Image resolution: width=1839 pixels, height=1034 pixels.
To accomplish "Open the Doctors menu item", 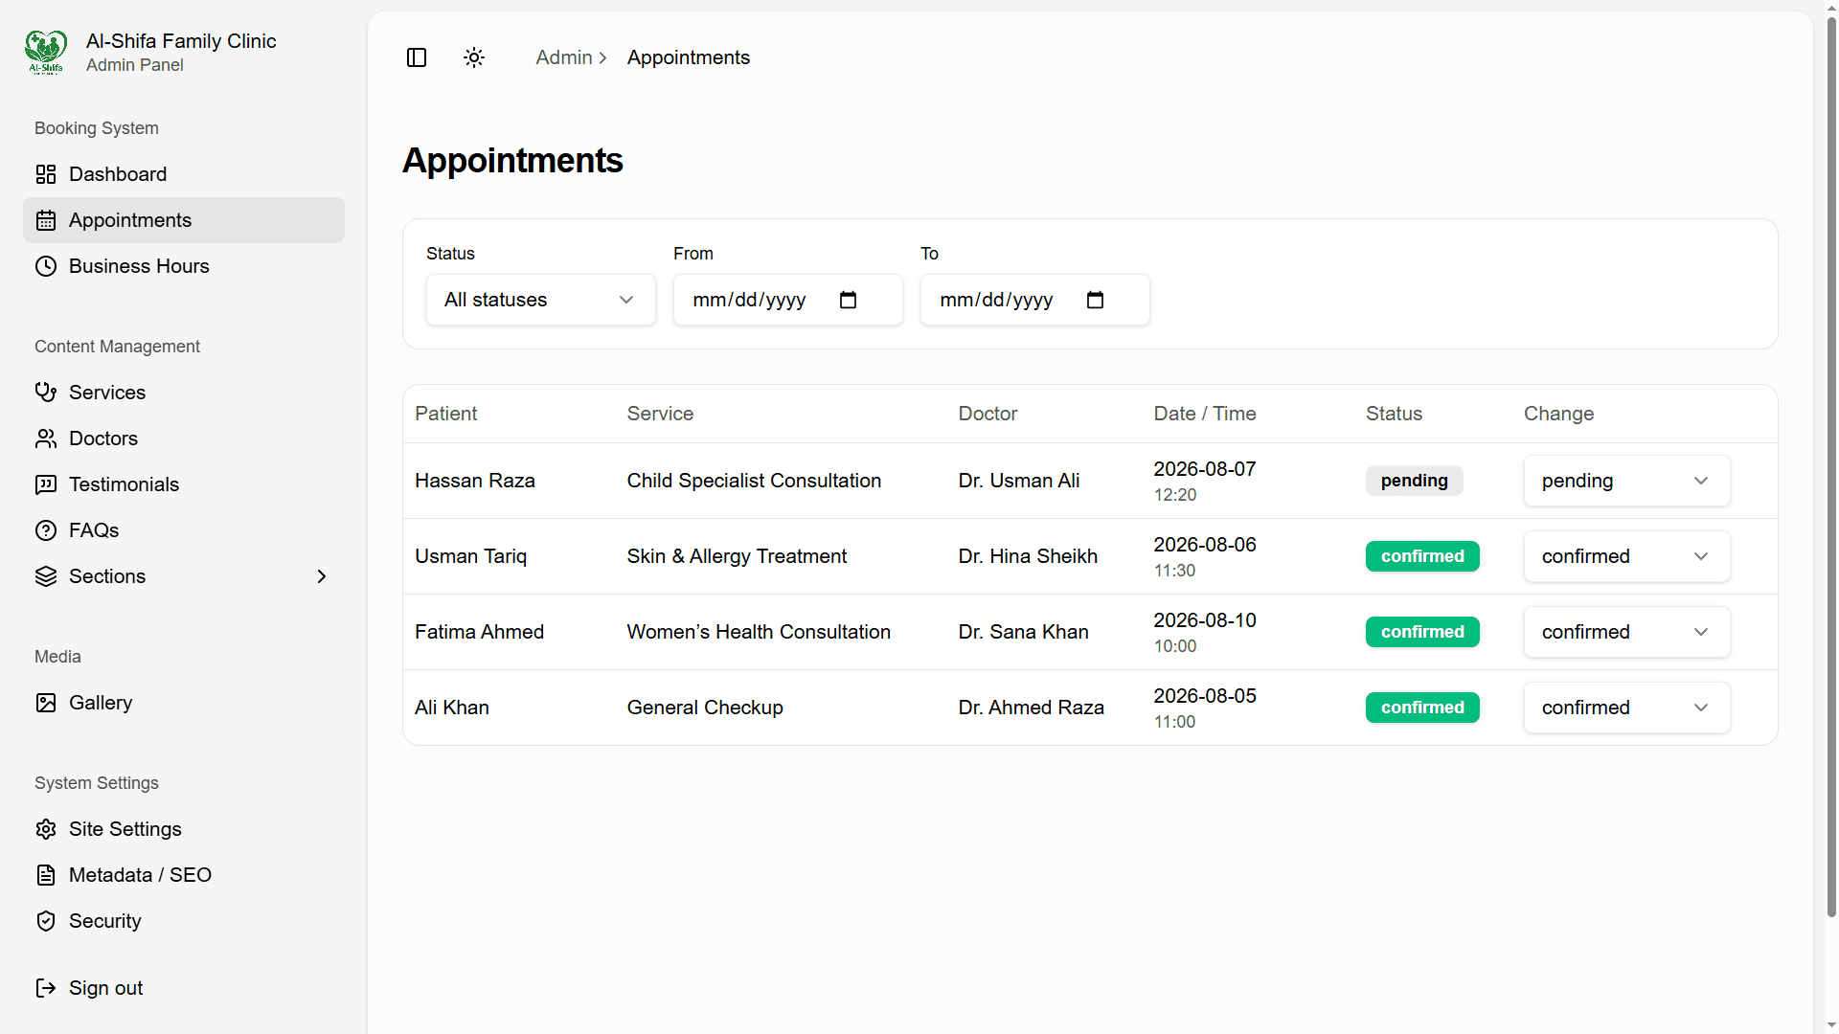I will click(x=184, y=438).
